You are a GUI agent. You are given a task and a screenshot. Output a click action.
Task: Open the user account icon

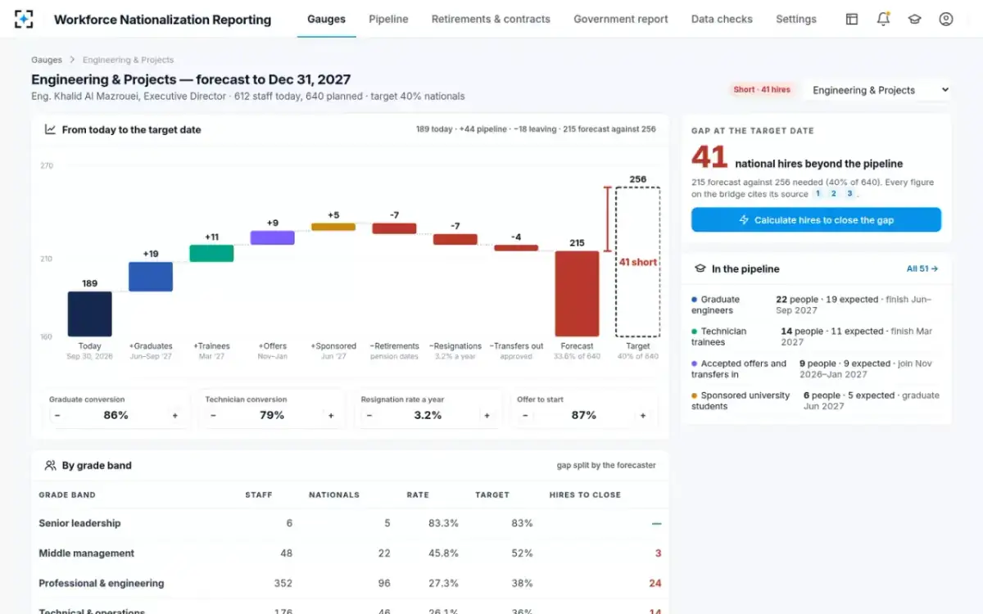pos(946,19)
